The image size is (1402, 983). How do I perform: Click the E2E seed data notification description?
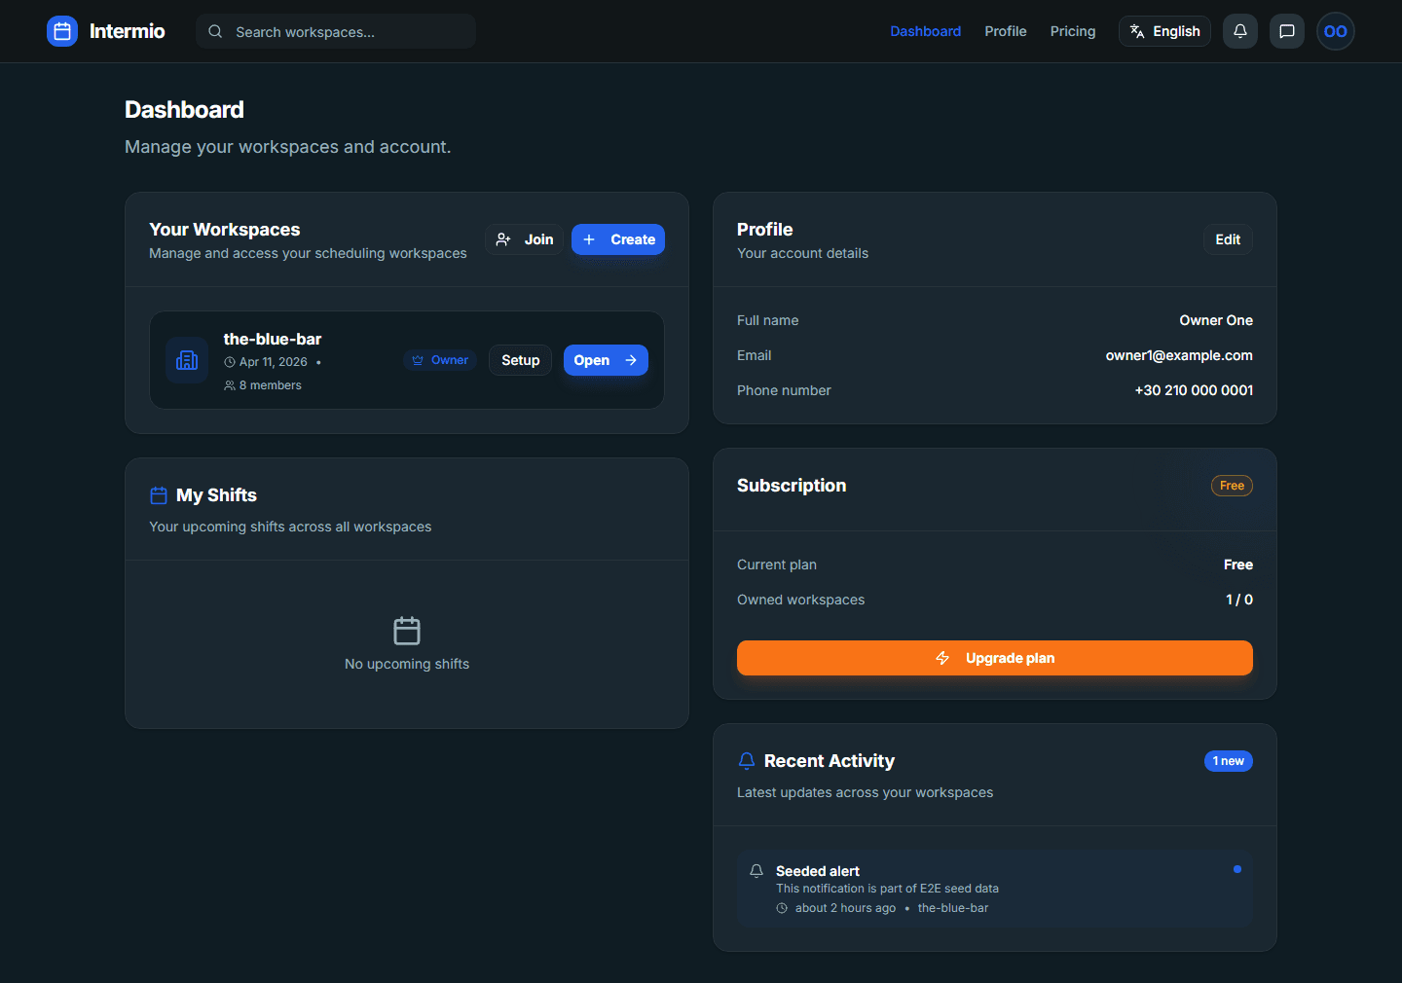[887, 889]
